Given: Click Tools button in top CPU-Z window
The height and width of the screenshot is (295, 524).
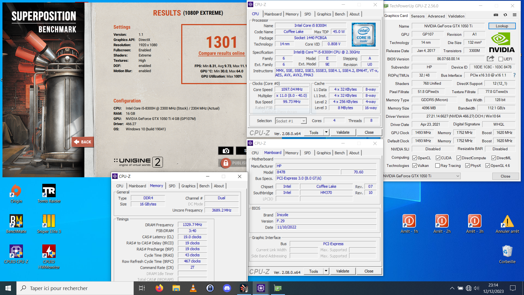Looking at the screenshot, I should pos(314,132).
